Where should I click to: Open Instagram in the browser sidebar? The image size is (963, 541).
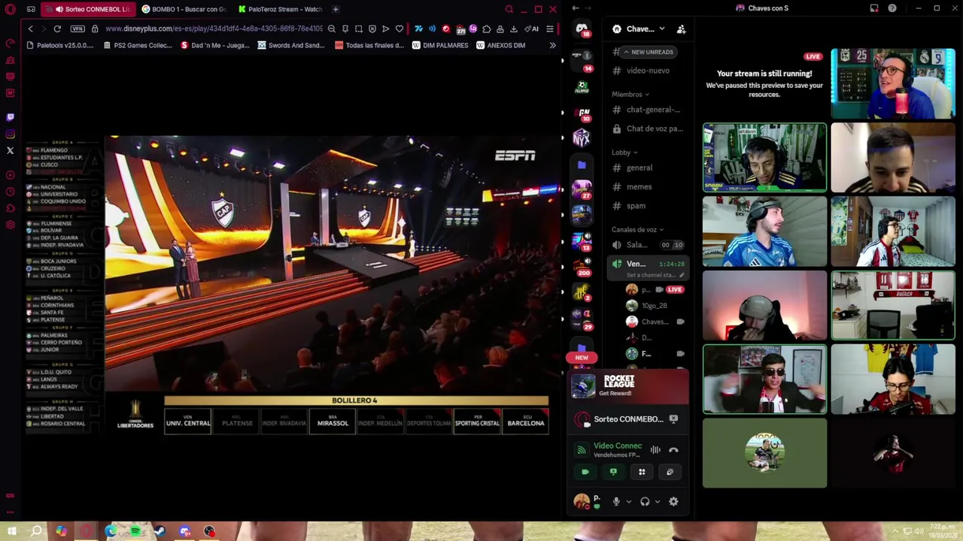pos(11,134)
